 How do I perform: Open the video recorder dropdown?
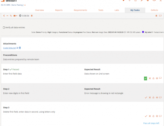click(x=15, y=16)
